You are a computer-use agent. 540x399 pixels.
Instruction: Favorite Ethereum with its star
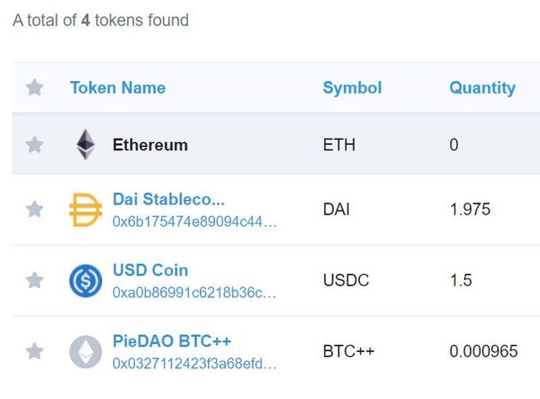[34, 144]
